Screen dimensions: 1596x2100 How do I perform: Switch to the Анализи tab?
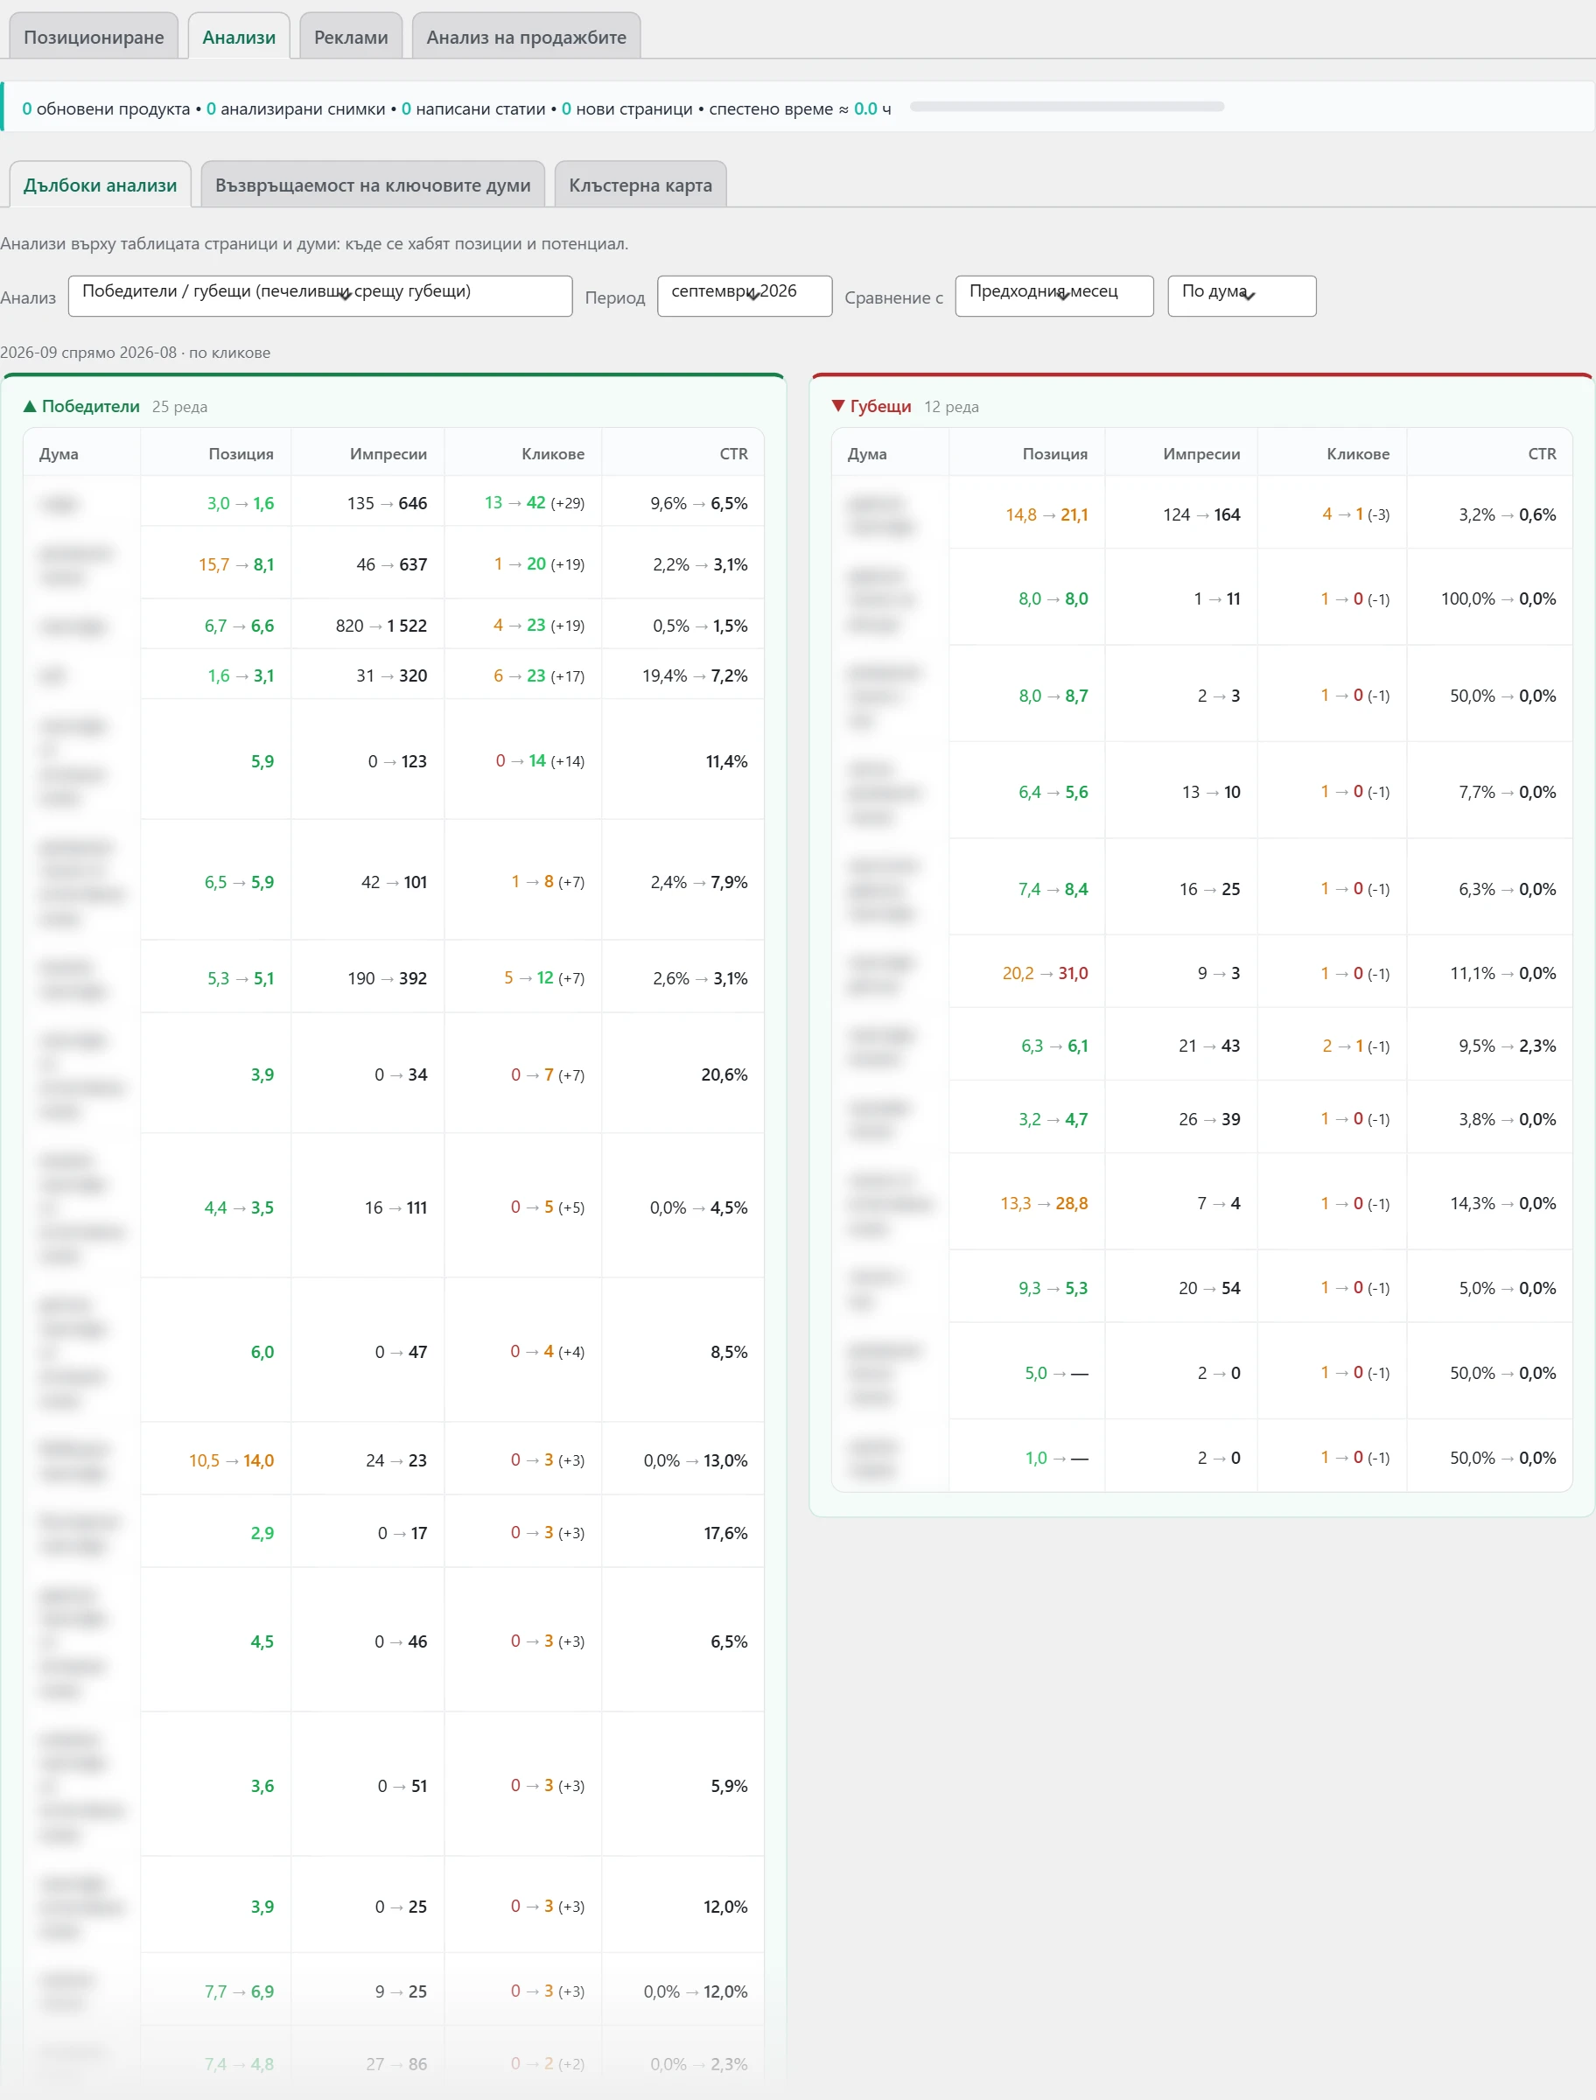click(239, 37)
